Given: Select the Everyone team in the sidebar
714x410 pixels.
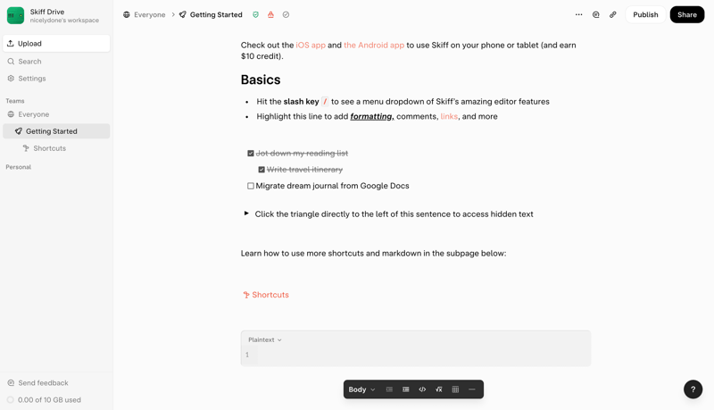Looking at the screenshot, I should pos(56,114).
